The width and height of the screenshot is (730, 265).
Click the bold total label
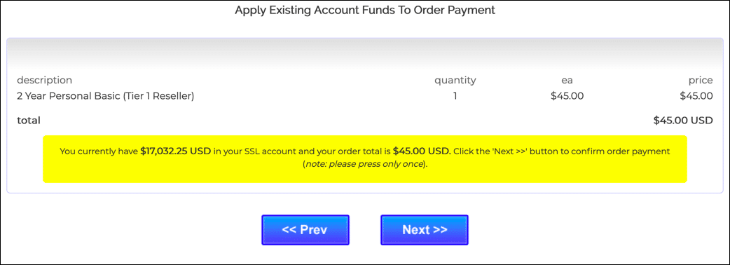click(x=29, y=120)
